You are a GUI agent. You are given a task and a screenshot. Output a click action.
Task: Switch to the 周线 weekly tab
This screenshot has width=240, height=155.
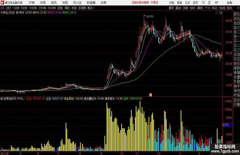tap(67, 8)
